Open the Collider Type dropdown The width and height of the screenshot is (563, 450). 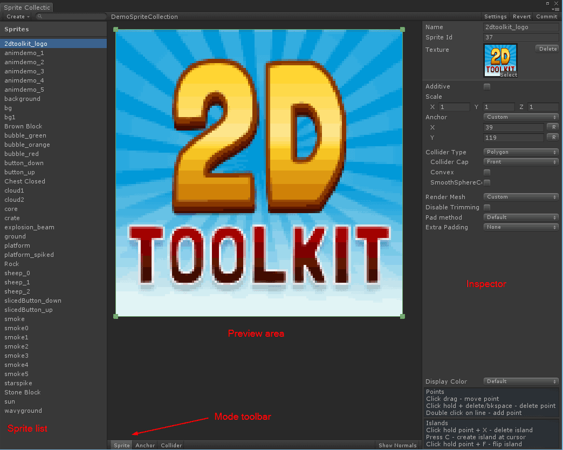tap(521, 152)
